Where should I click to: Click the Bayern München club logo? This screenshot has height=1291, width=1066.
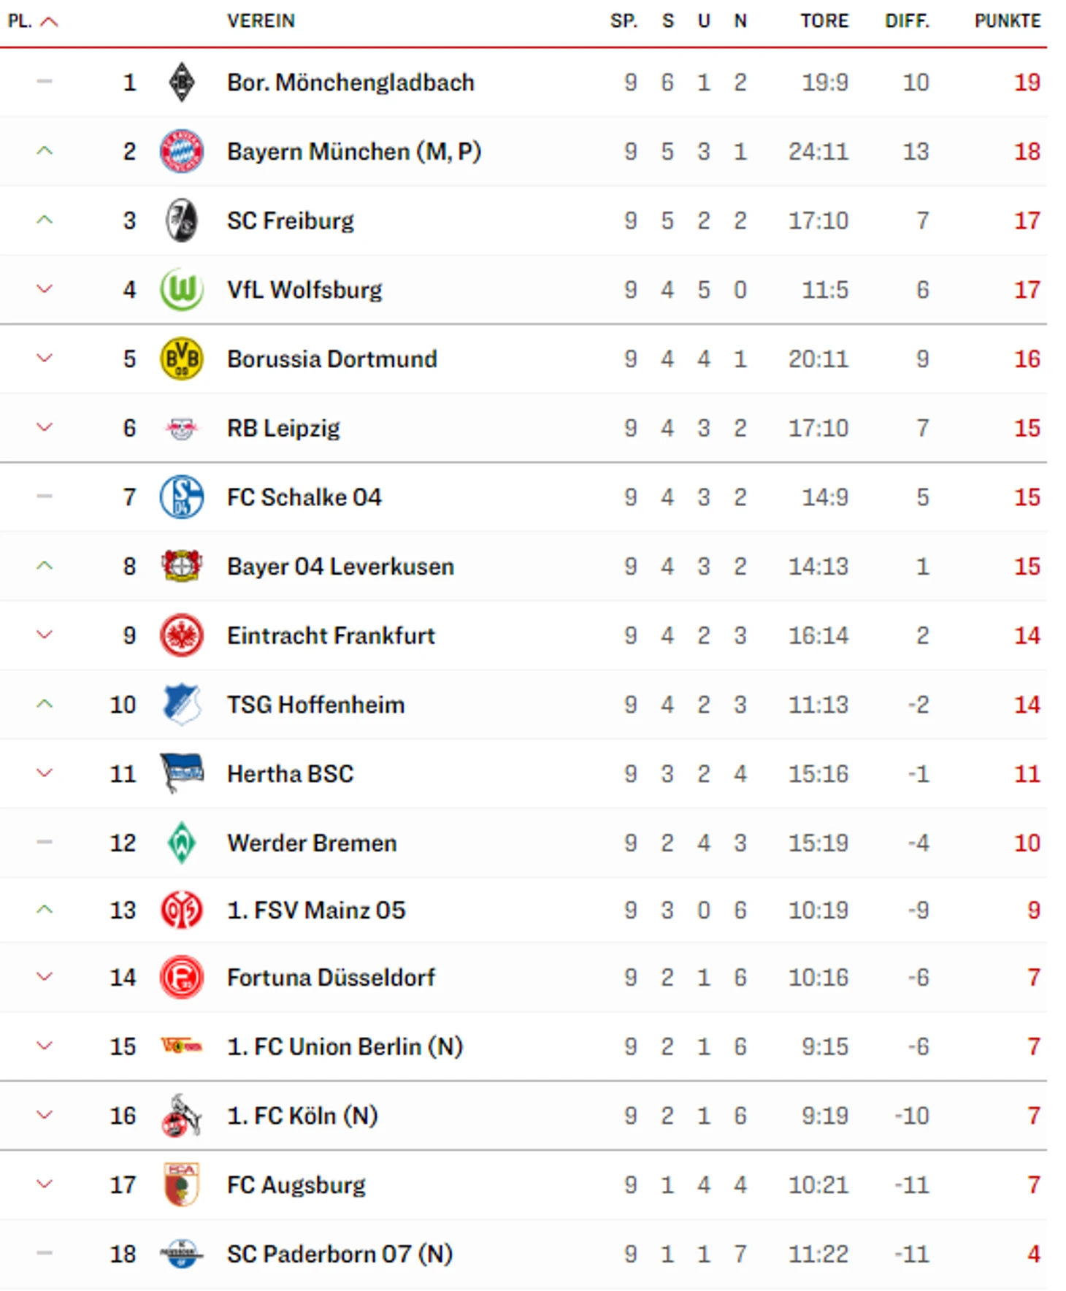(181, 151)
